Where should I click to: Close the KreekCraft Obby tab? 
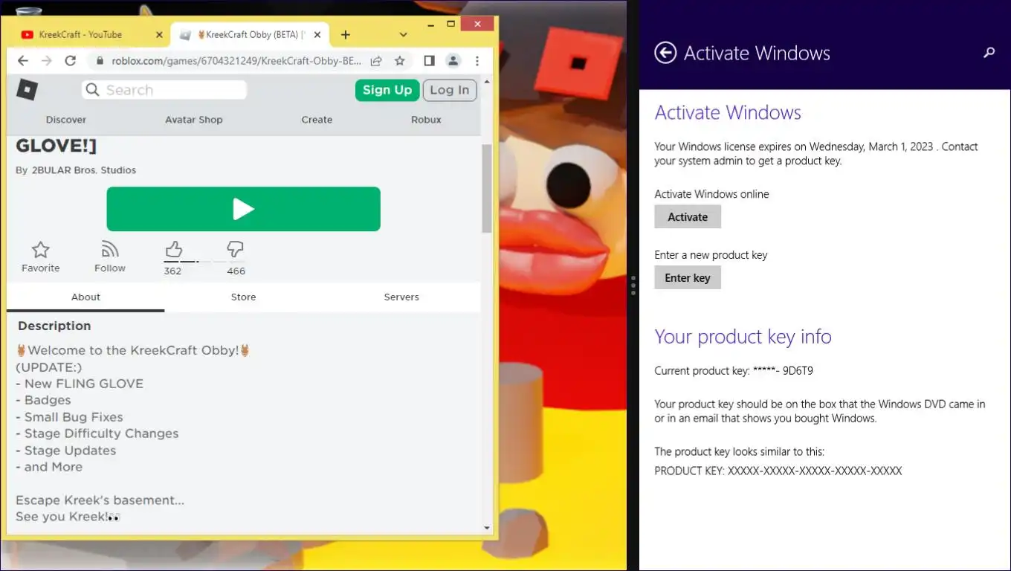click(317, 34)
